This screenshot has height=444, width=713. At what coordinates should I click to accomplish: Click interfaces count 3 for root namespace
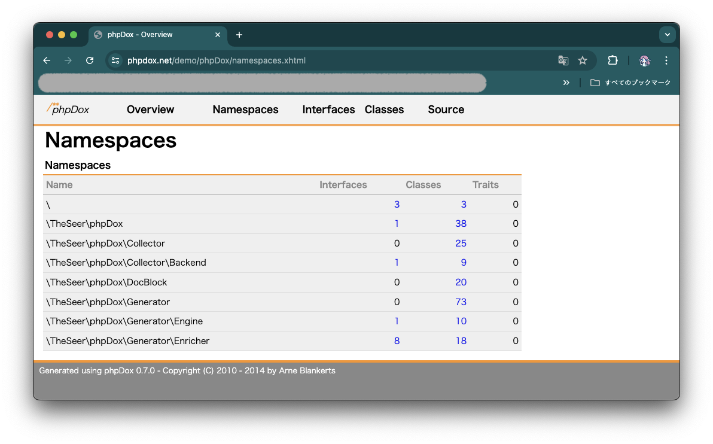(397, 204)
